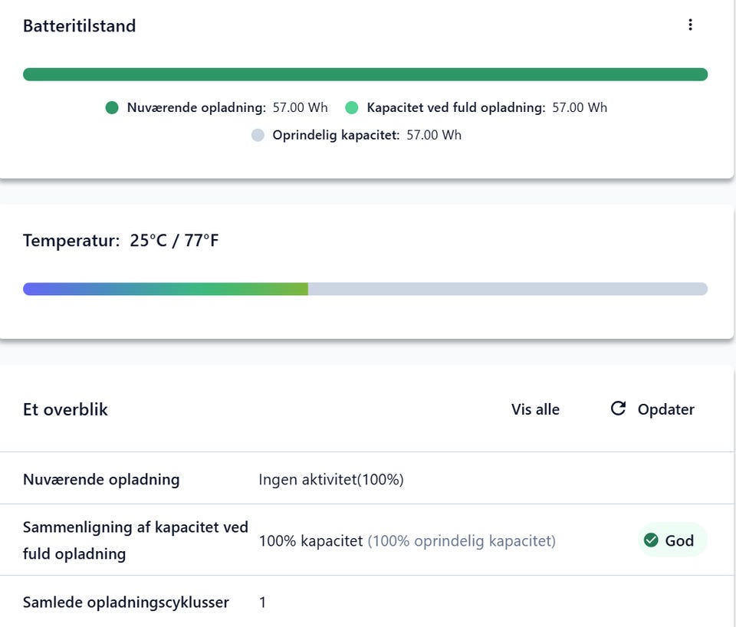Select the Sammenligning af kapacitet ved fuld opladning label
The image size is (736, 627).
[136, 540]
